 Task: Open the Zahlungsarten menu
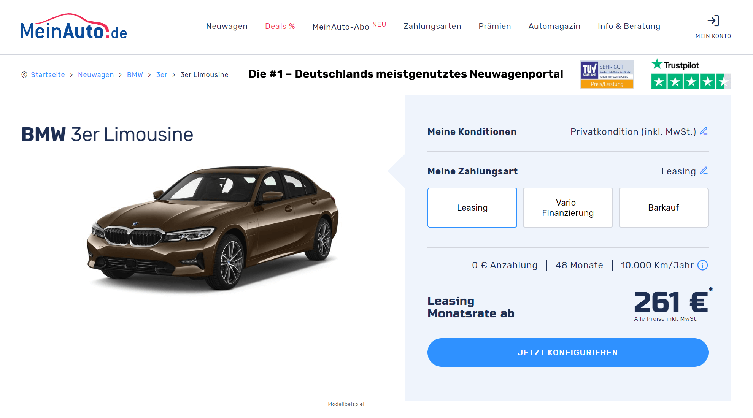pyautogui.click(x=432, y=26)
